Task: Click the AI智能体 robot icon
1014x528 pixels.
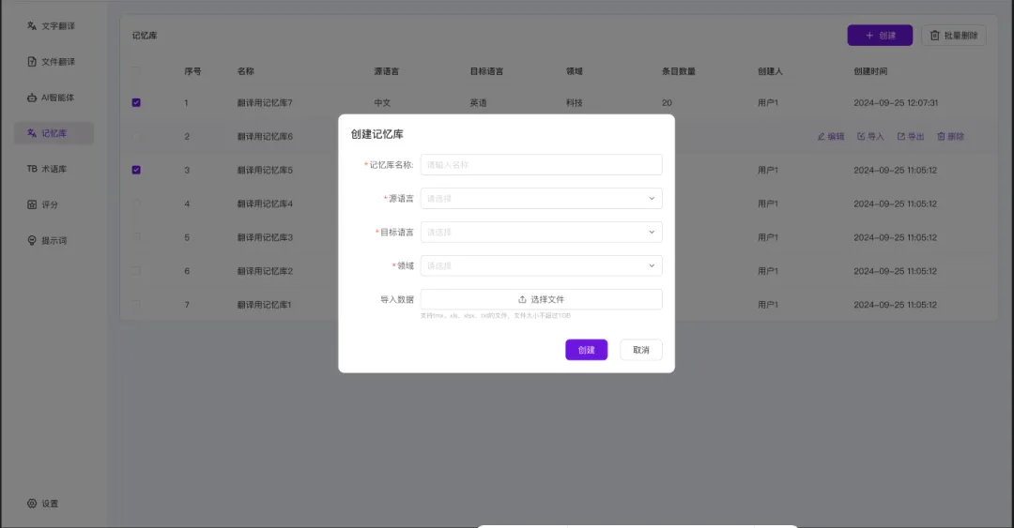Action: click(32, 98)
